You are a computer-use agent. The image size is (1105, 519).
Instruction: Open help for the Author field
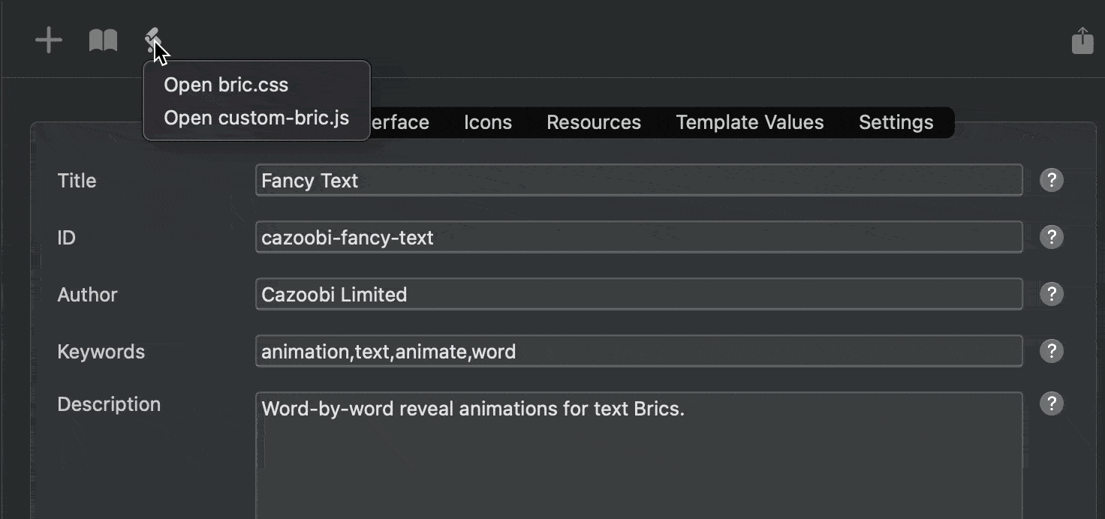click(1051, 294)
